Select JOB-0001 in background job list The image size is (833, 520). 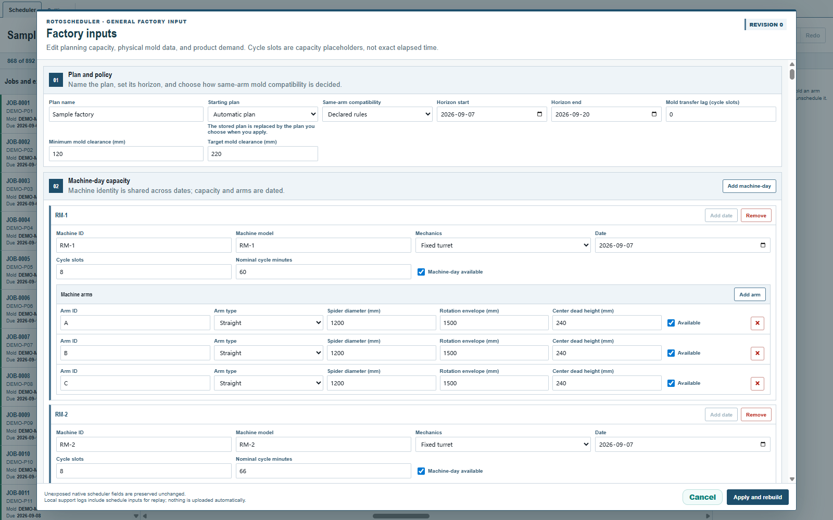(x=19, y=114)
